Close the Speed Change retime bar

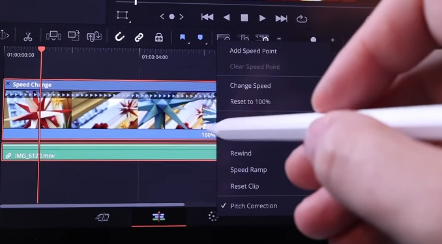click(x=8, y=83)
